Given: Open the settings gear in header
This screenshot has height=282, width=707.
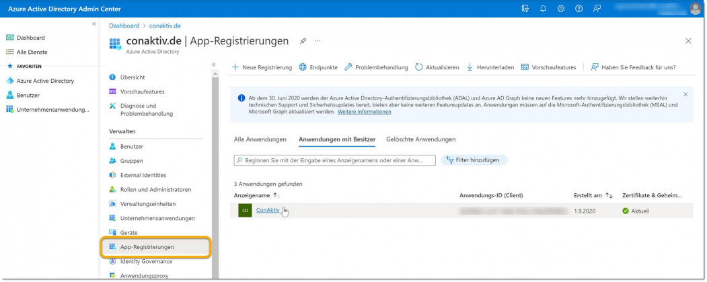Looking at the screenshot, I should (561, 9).
